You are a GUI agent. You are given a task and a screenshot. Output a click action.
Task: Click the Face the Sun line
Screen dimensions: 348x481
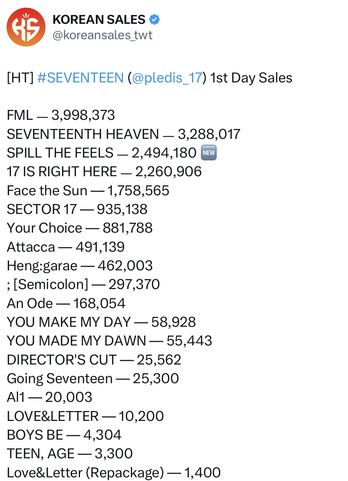[x=88, y=190]
